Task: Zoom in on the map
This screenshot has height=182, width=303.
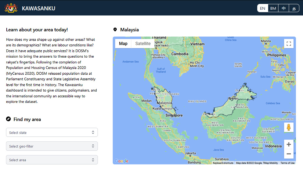Action: click(289, 144)
